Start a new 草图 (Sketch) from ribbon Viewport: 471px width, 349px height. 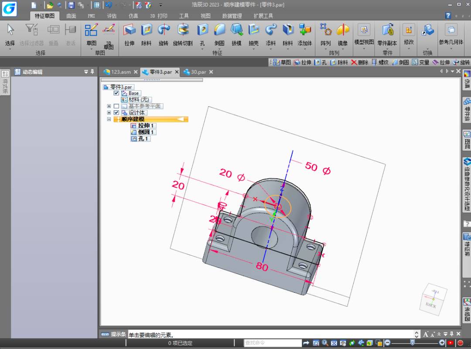point(91,34)
